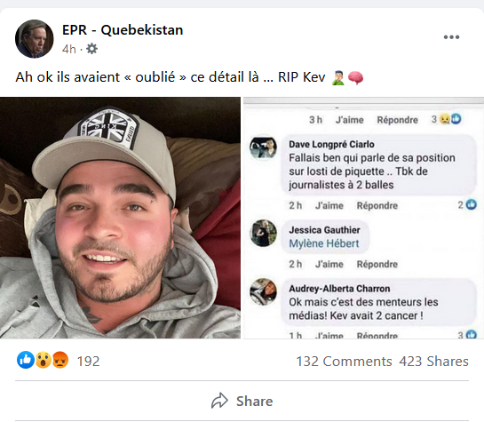Click the post privacy gear icon
Image resolution: width=484 pixels, height=422 pixels.
[x=91, y=49]
